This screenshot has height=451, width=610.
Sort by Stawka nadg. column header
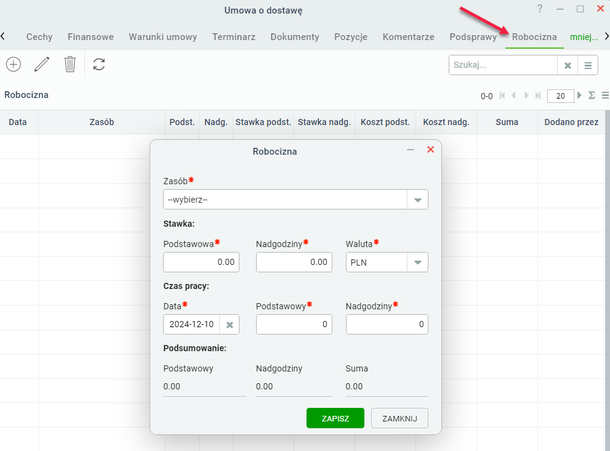click(324, 122)
